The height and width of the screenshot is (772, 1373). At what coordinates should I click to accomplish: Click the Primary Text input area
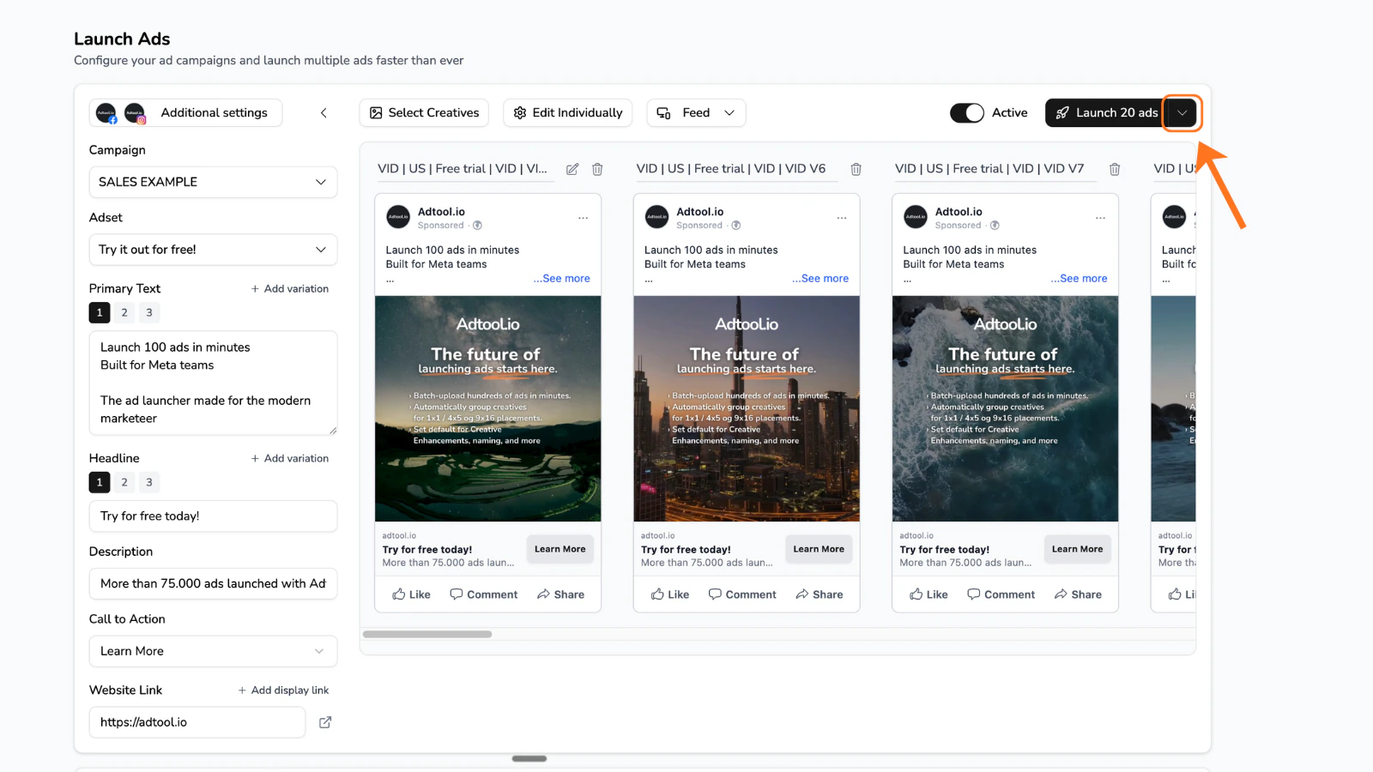pos(213,383)
